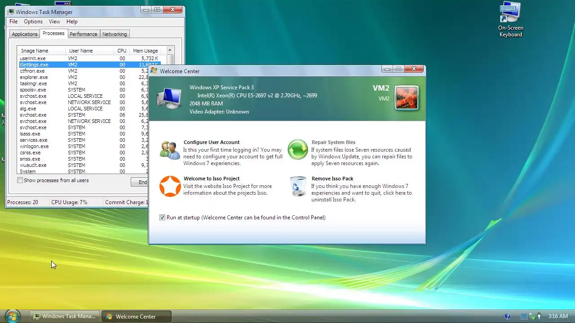This screenshot has height=323, width=575.
Task: Click the blue help question mark tray icon
Action: point(508,316)
